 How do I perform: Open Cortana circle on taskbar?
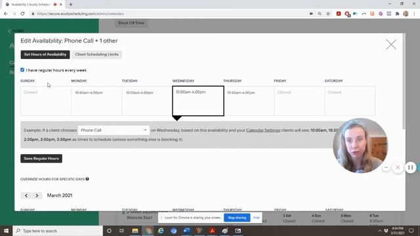tap(109, 231)
